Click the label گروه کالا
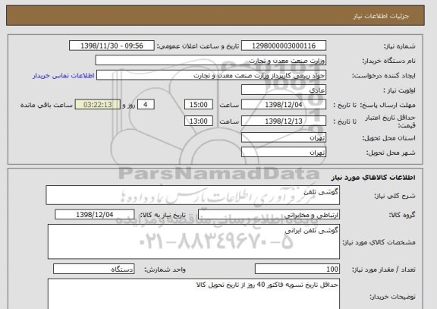This screenshot has height=309, width=437. (x=402, y=215)
